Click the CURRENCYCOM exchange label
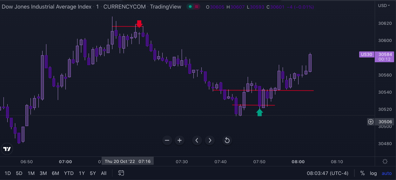The width and height of the screenshot is (396, 180). pyautogui.click(x=125, y=7)
